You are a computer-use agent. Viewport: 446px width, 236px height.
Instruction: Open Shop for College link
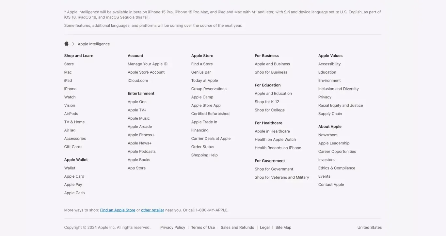[270, 110]
